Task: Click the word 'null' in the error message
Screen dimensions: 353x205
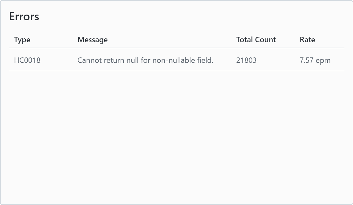Action: [132, 60]
